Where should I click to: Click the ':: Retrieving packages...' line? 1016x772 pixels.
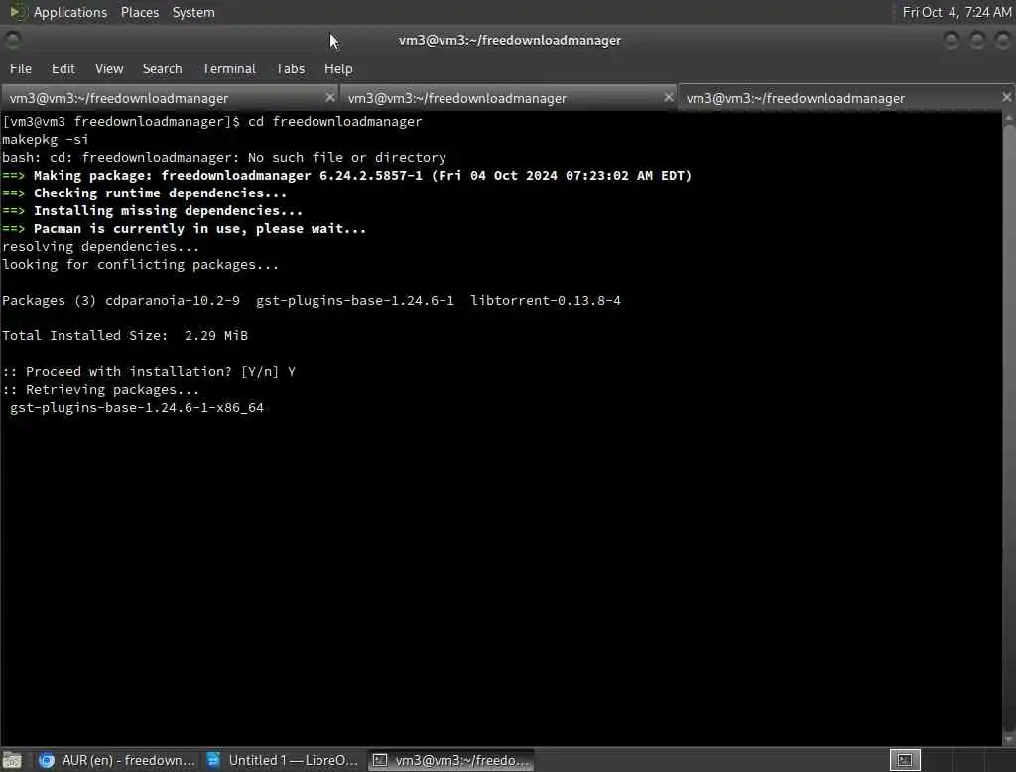click(x=101, y=390)
